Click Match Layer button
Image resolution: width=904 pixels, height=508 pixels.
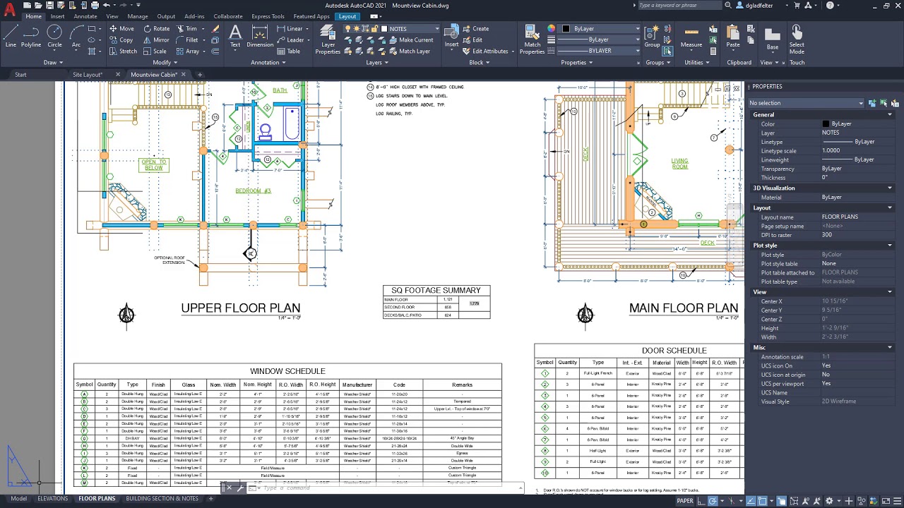pyautogui.click(x=409, y=52)
